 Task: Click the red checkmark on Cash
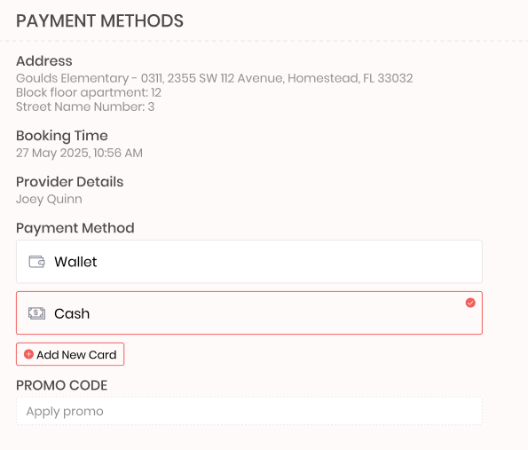pyautogui.click(x=470, y=303)
